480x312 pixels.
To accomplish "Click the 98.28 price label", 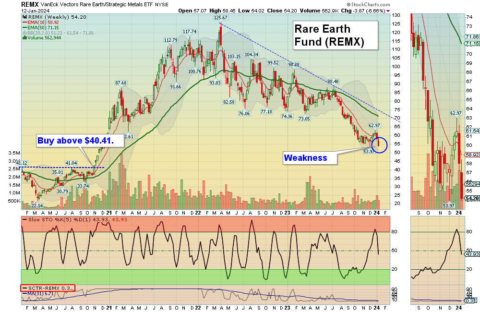I will (x=294, y=65).
